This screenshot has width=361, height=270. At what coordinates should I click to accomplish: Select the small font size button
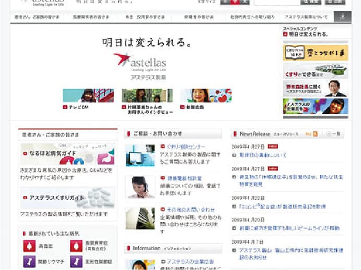225,2
